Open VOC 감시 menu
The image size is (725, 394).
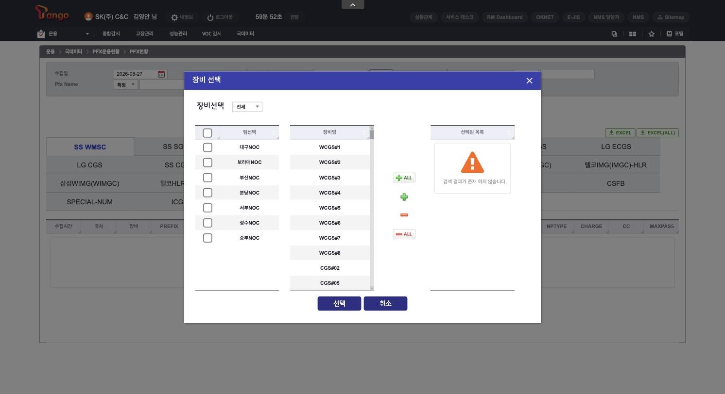point(212,33)
